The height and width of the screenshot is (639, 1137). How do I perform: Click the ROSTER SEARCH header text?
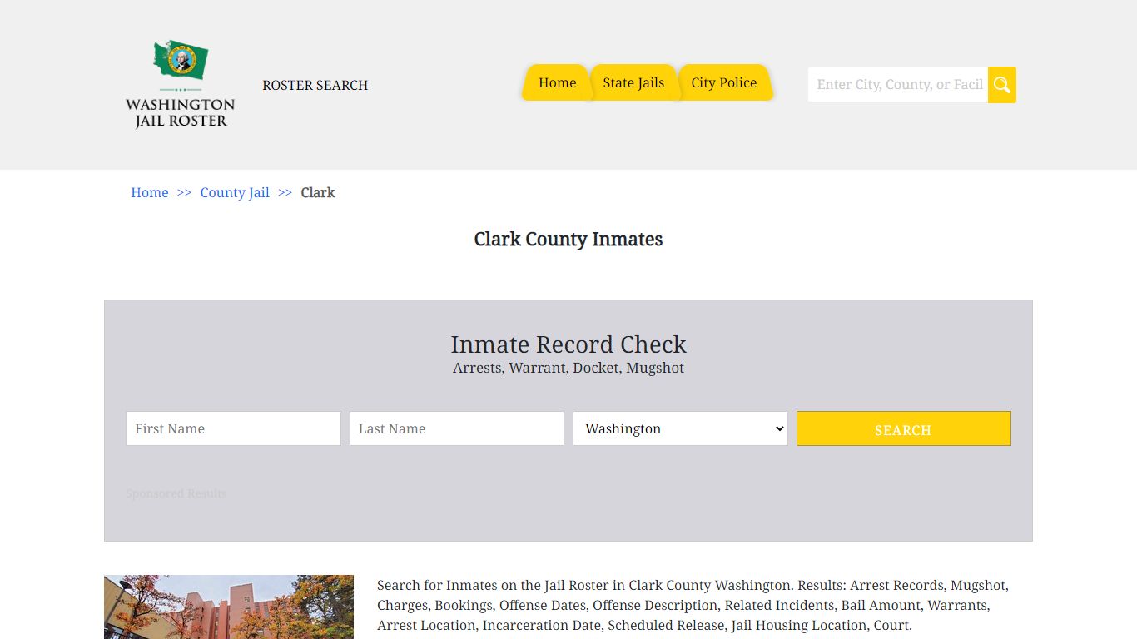tap(315, 85)
